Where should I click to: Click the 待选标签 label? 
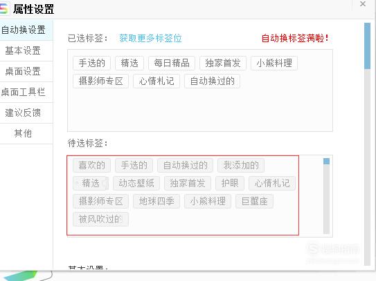pos(88,143)
